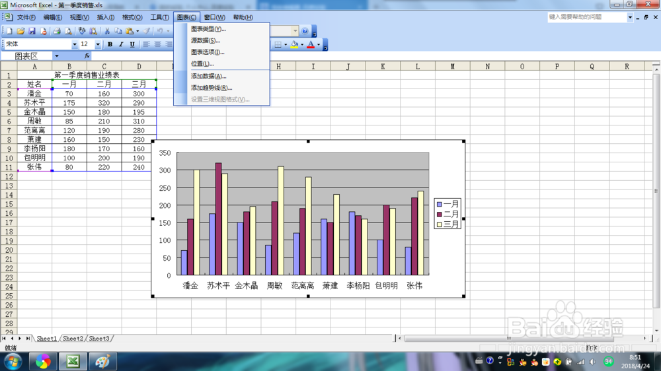Click the Research icon beside Spelling
Image resolution: width=661 pixels, height=371 pixels.
pyautogui.click(x=93, y=31)
